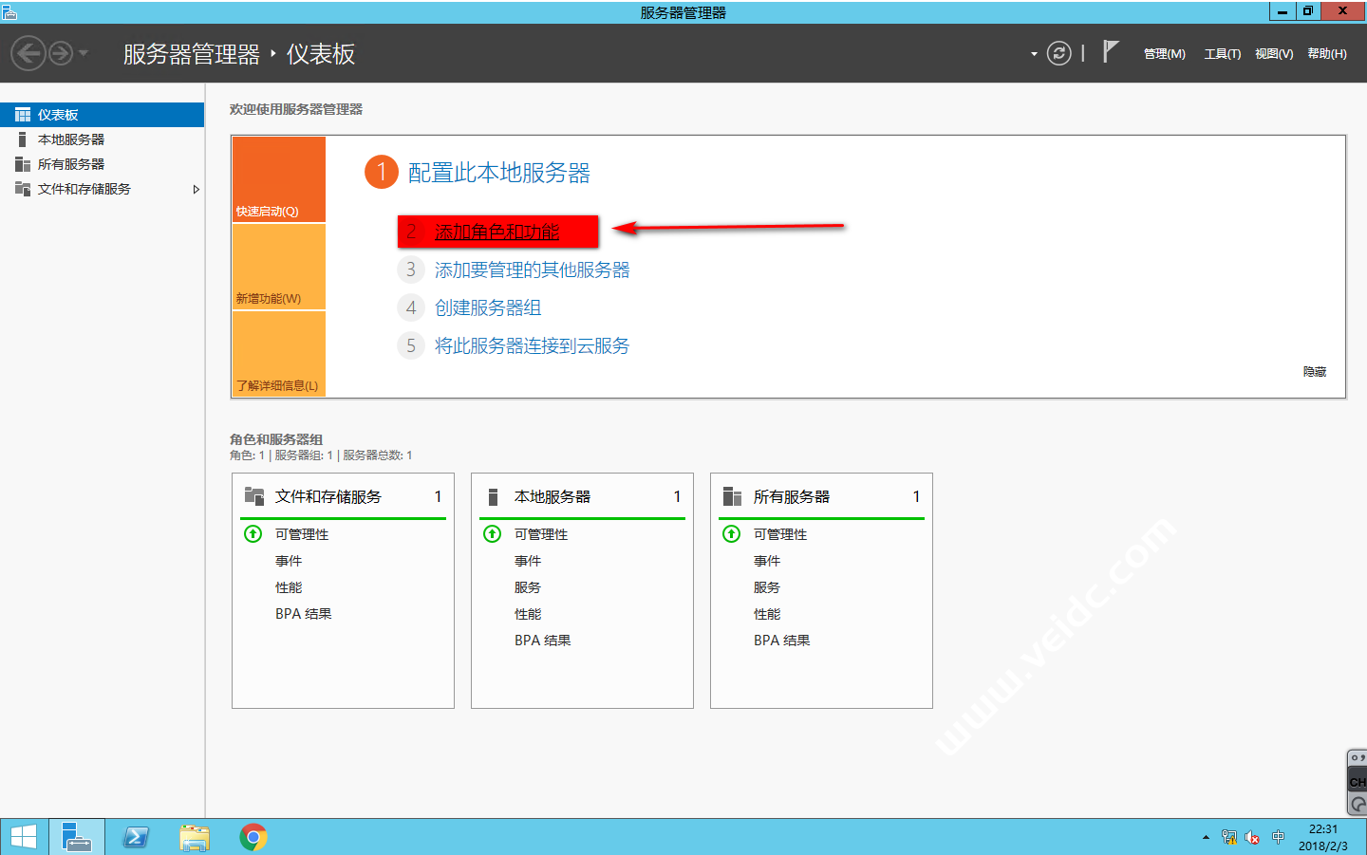This screenshot has width=1367, height=855.
Task: Launch Google Chrome from the taskbar
Action: (253, 837)
